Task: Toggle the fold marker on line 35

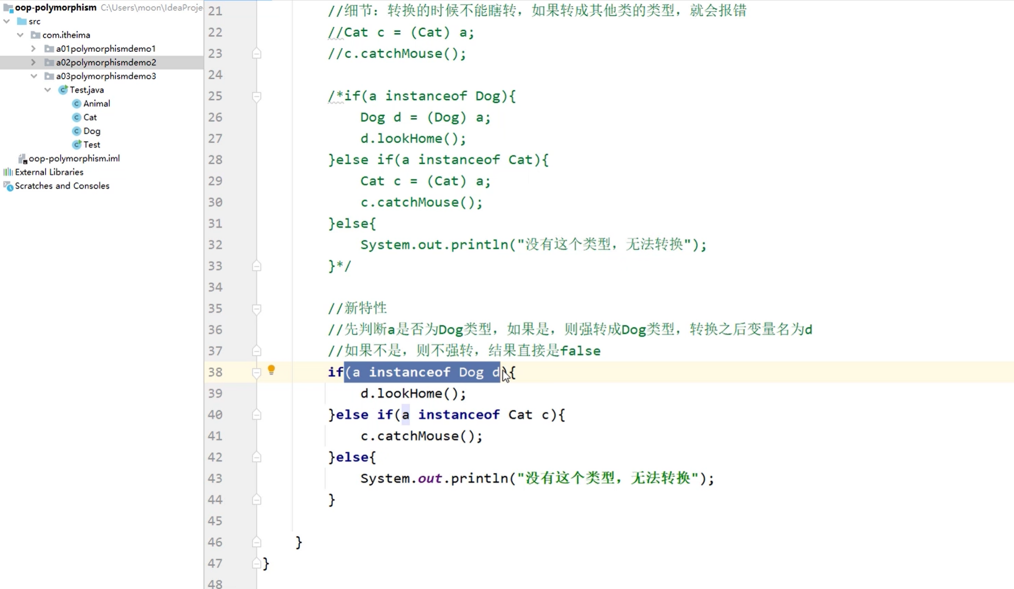Action: coord(256,309)
